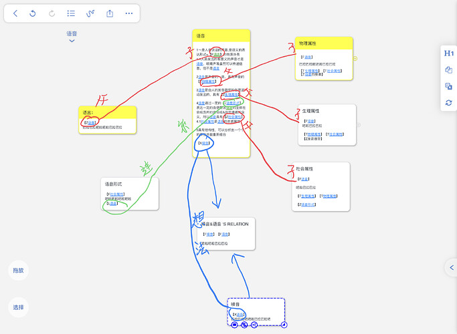
Task: Open Z社会属性 link in main 语音 card
Action: pyautogui.click(x=235, y=117)
